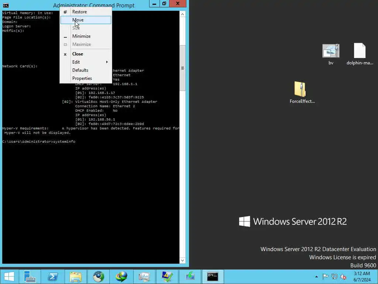
Task: Click the warning checkmark taskbar icon
Action: coord(167,277)
